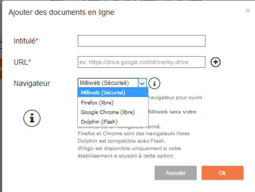The image size is (255, 192).
Task: Click the dialog title Ajouter des documents en ligne
Action: point(62,12)
